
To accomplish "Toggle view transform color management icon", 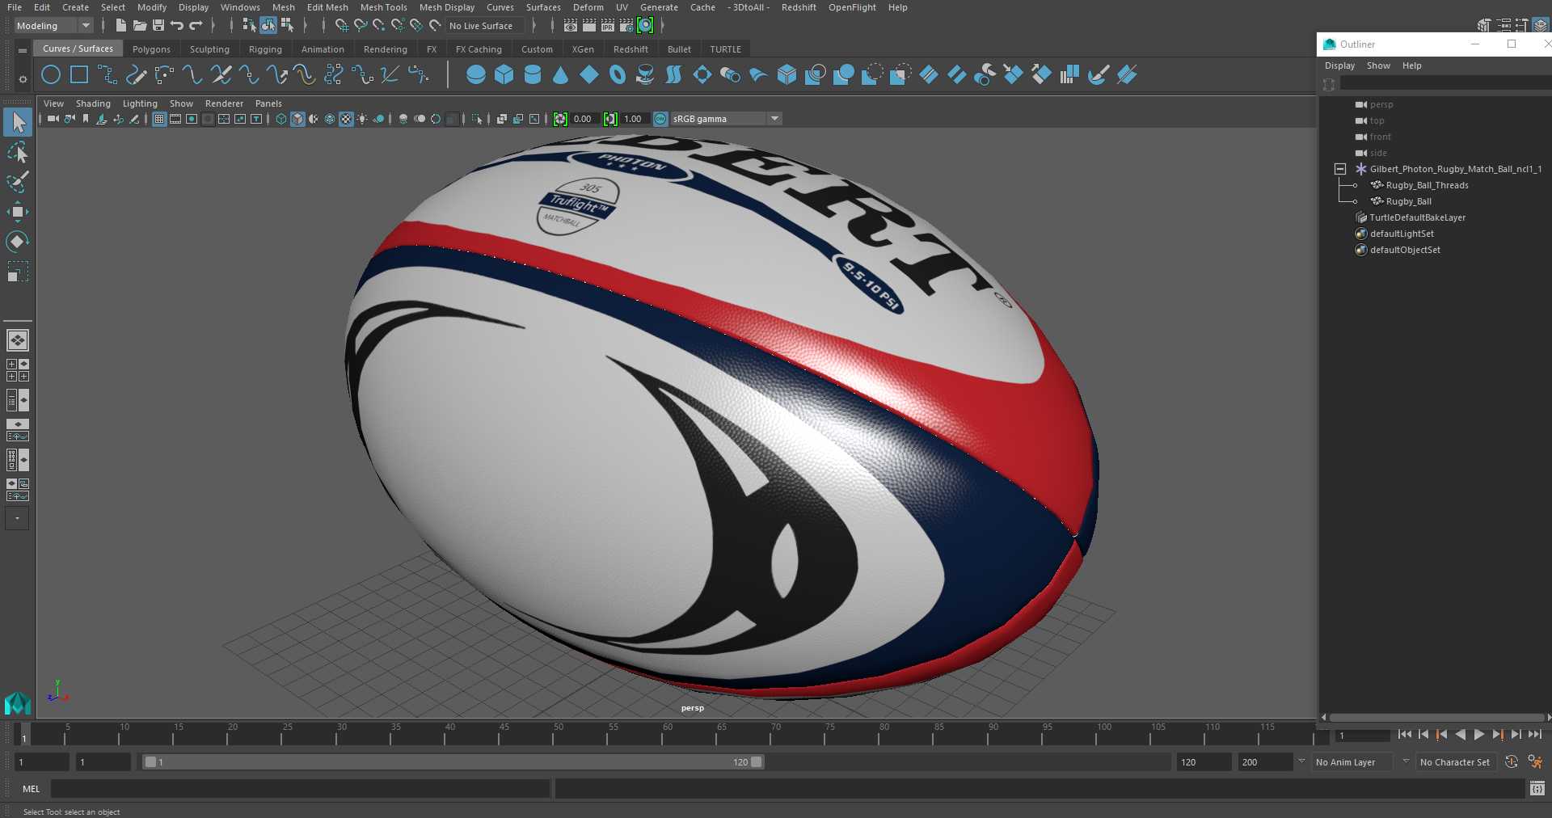I will coord(660,119).
